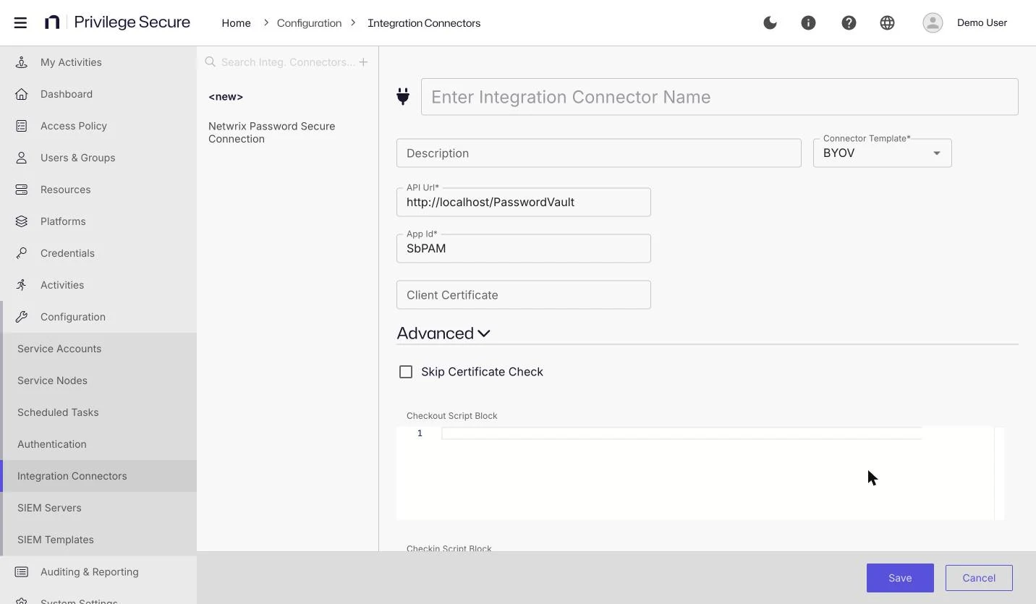The height and width of the screenshot is (604, 1036).
Task: Click the Credentials key icon
Action: [x=22, y=253]
